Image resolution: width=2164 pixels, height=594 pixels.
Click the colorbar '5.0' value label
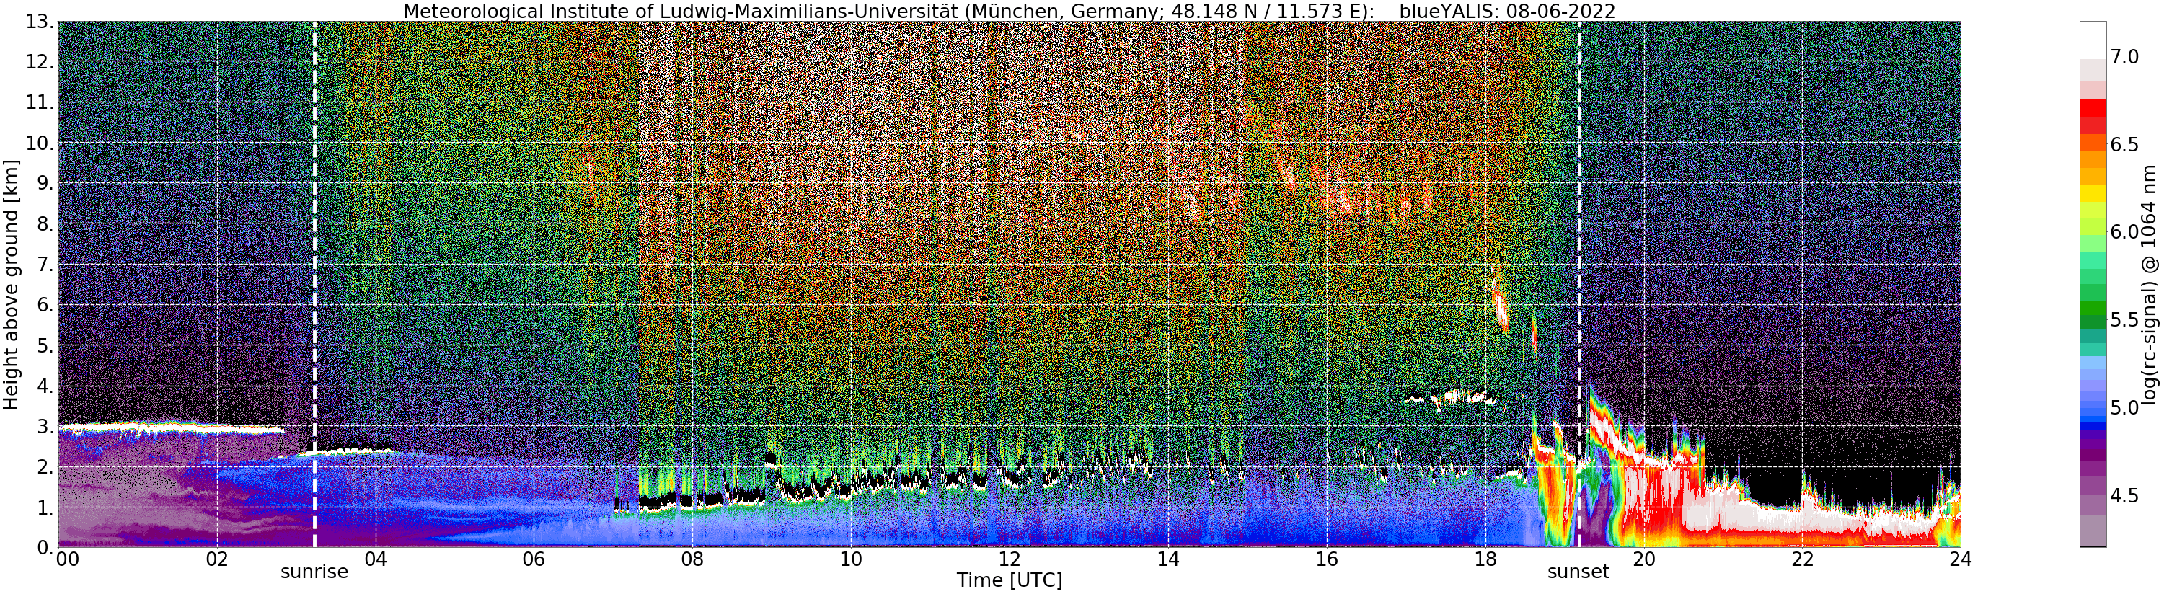[2124, 407]
